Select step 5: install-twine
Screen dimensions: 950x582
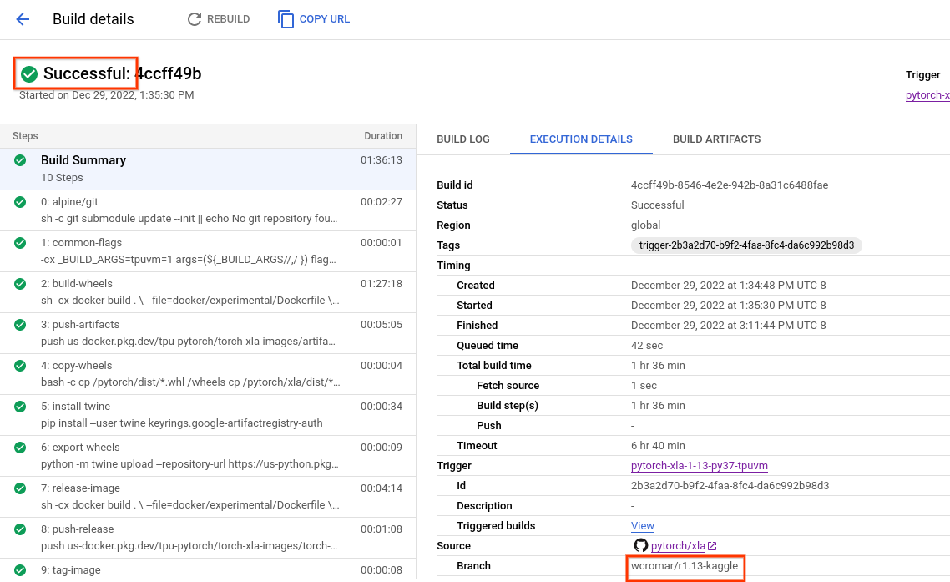pos(208,415)
